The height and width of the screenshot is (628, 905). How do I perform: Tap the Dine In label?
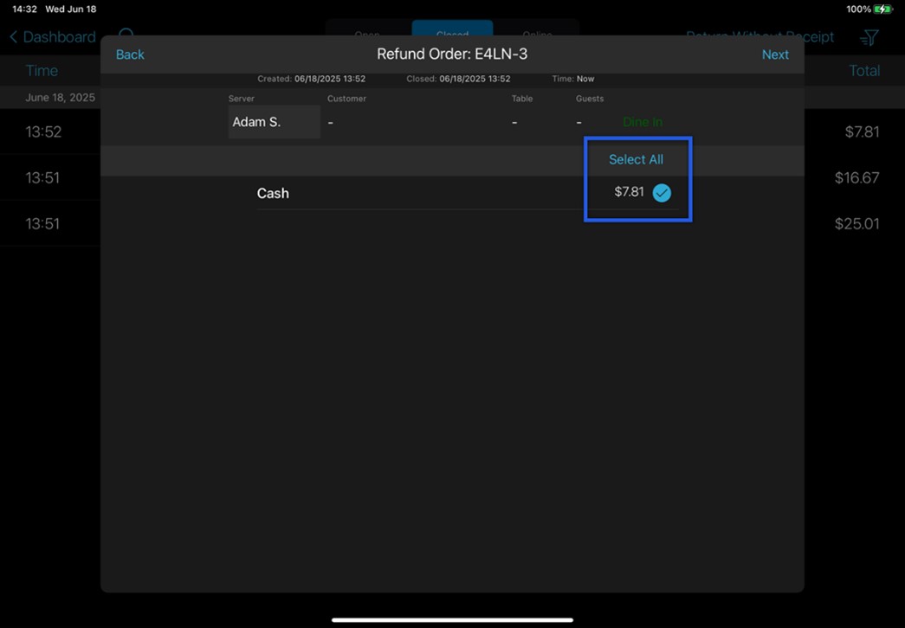click(x=643, y=122)
